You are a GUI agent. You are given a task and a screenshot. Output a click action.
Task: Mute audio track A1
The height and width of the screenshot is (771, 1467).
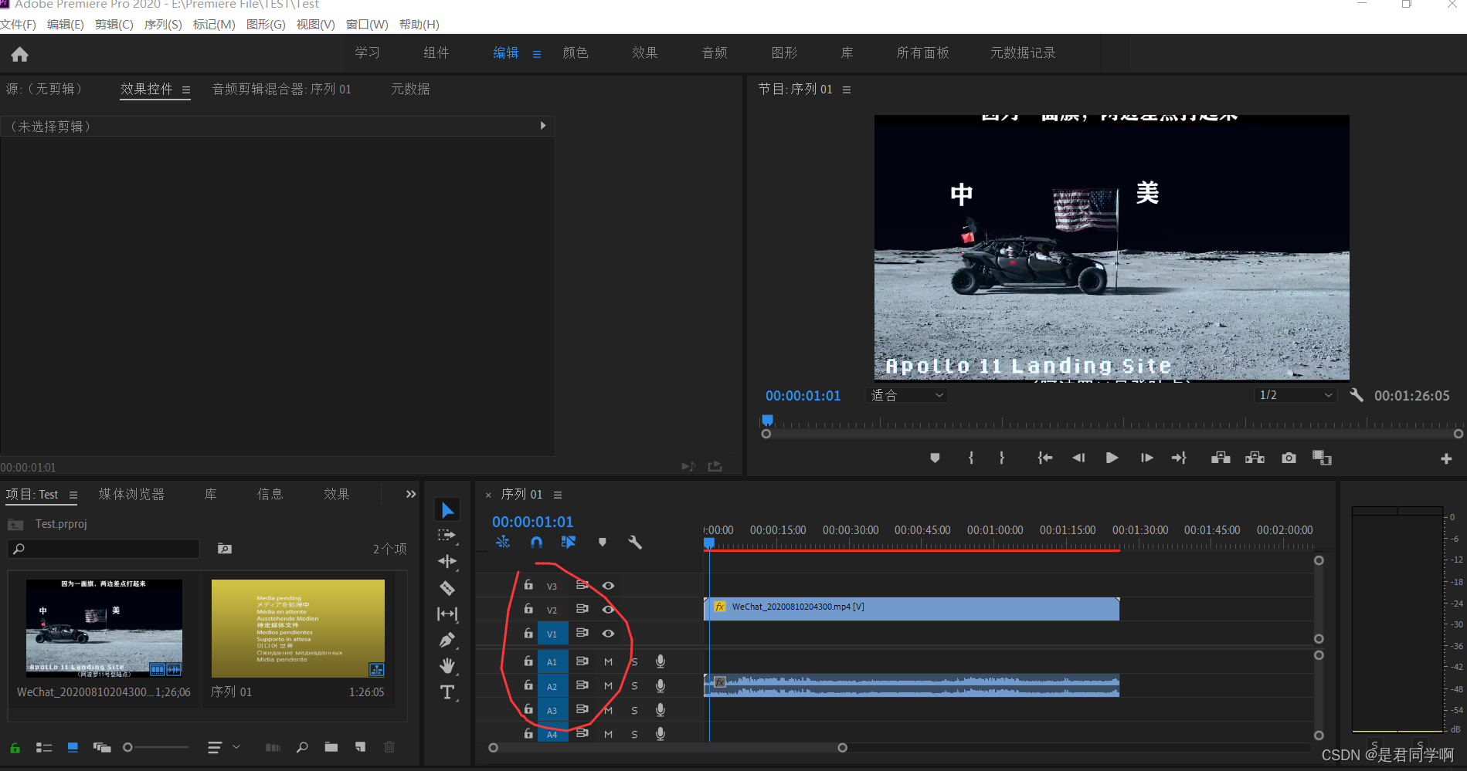tap(608, 662)
